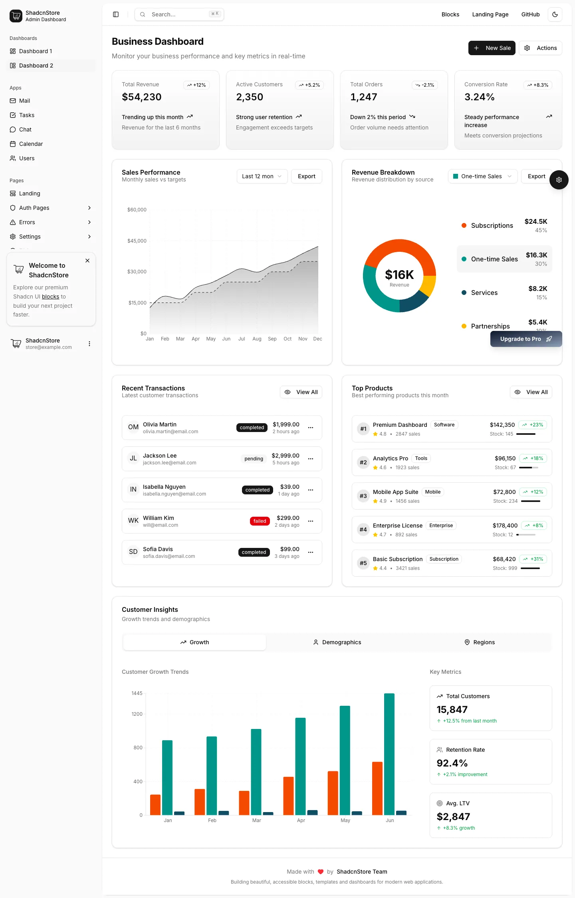This screenshot has height=898, width=575.
Task: Export the Sales Performance chart
Action: 307,176
